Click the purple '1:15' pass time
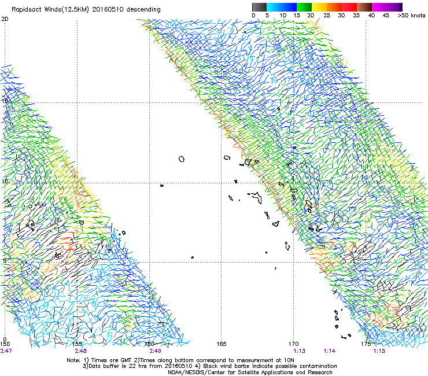The width and height of the screenshot is (428, 376). click(379, 351)
